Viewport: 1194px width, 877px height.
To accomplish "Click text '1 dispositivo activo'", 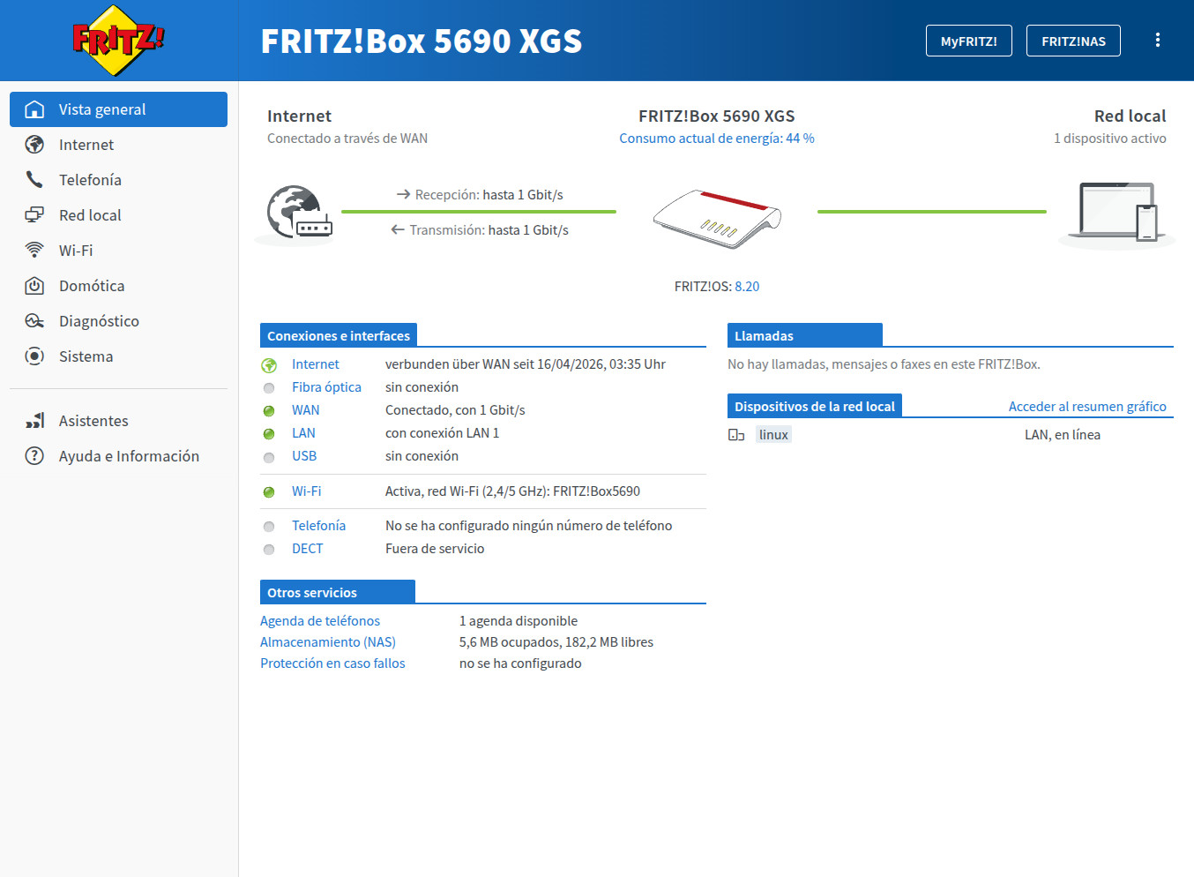I will click(x=1110, y=139).
